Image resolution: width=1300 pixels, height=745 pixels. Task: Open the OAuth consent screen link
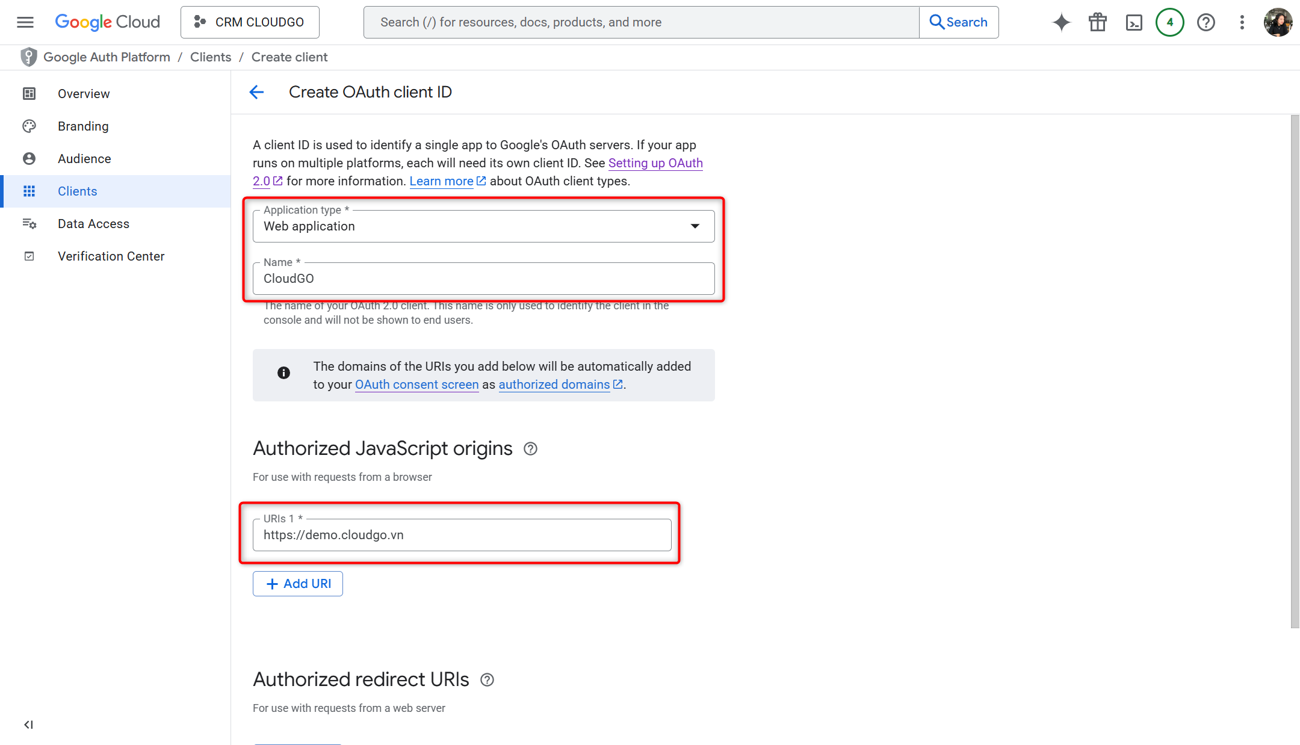(416, 385)
